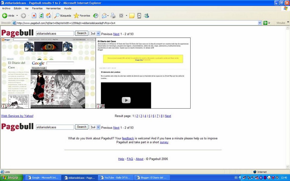This screenshot has height=181, width=290.
Task: Open the Messenger buddies icon
Action: 146,16
